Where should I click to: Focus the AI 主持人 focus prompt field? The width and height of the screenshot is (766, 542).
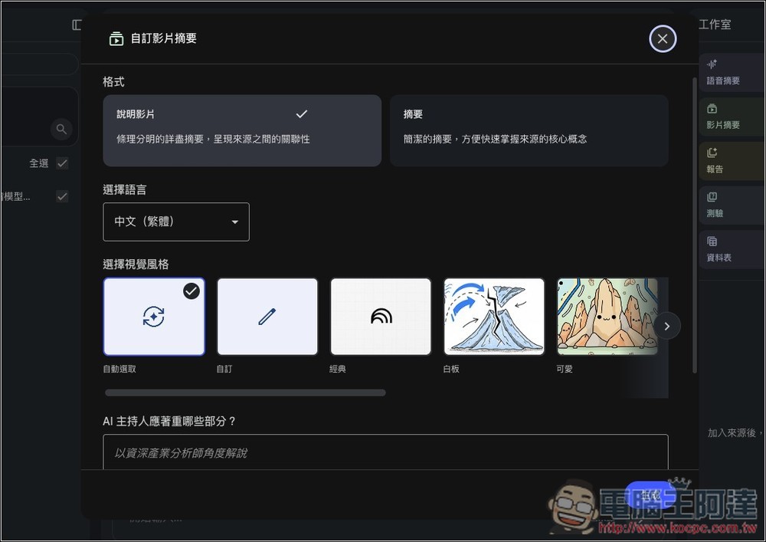(x=385, y=452)
